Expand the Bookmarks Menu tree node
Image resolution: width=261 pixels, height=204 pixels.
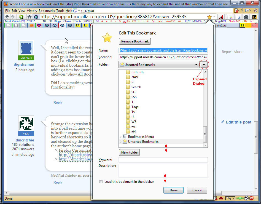[x=120, y=136]
